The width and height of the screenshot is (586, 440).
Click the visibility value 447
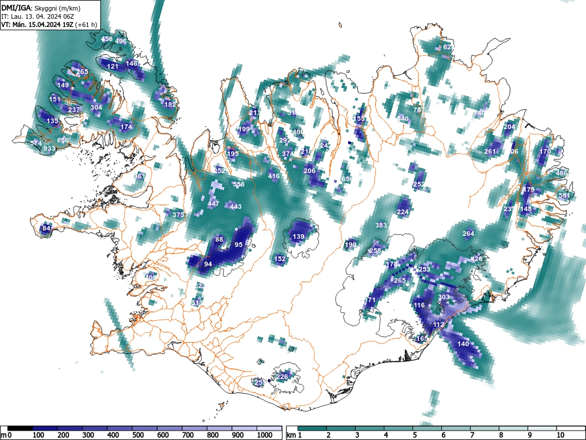[x=213, y=204]
